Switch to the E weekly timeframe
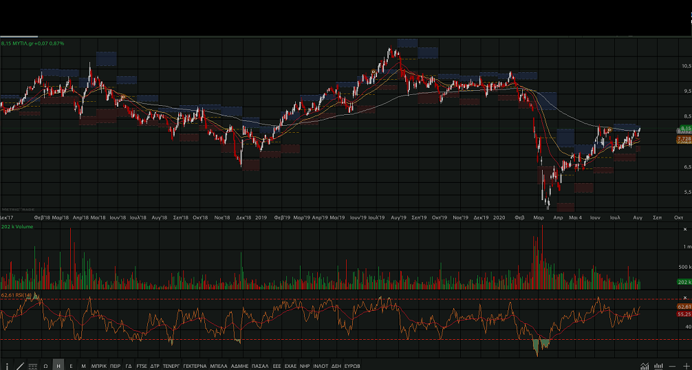The width and height of the screenshot is (692, 370). (x=71, y=365)
